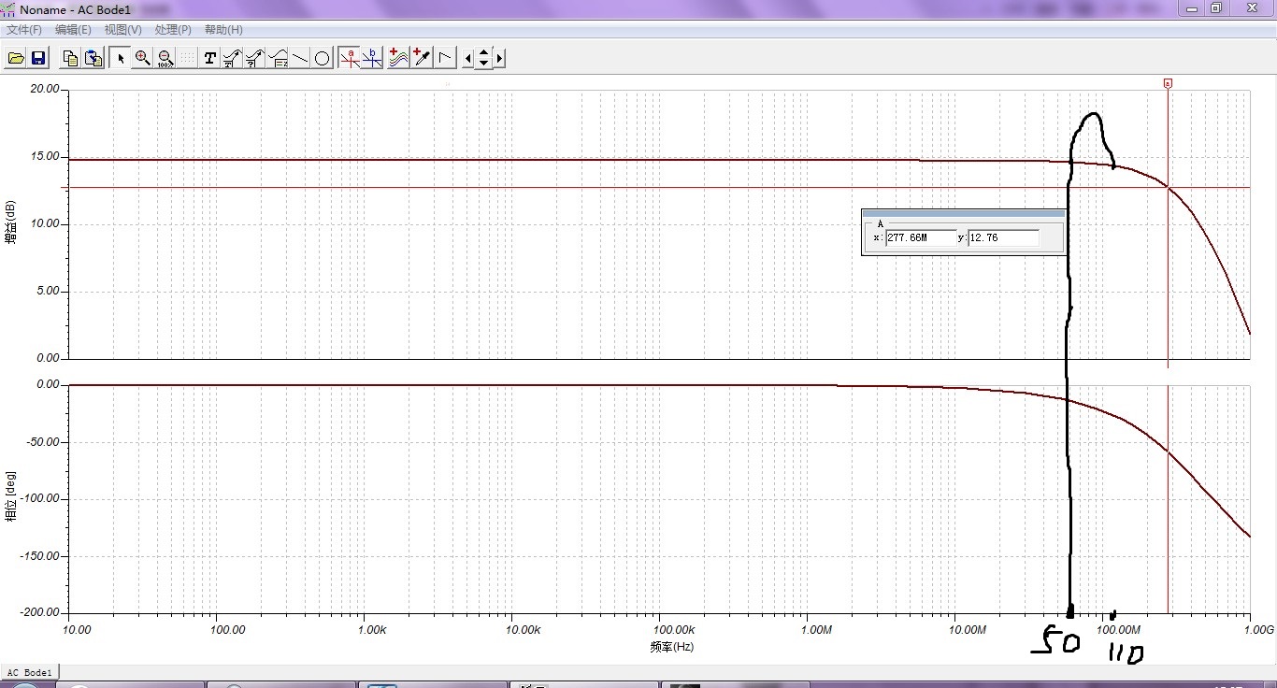The height and width of the screenshot is (688, 1277).
Task: Click the down arrow in the toolbar
Action: pos(483,64)
